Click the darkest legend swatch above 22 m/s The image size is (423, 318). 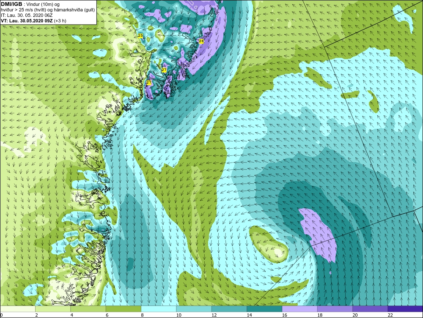(x=406, y=309)
